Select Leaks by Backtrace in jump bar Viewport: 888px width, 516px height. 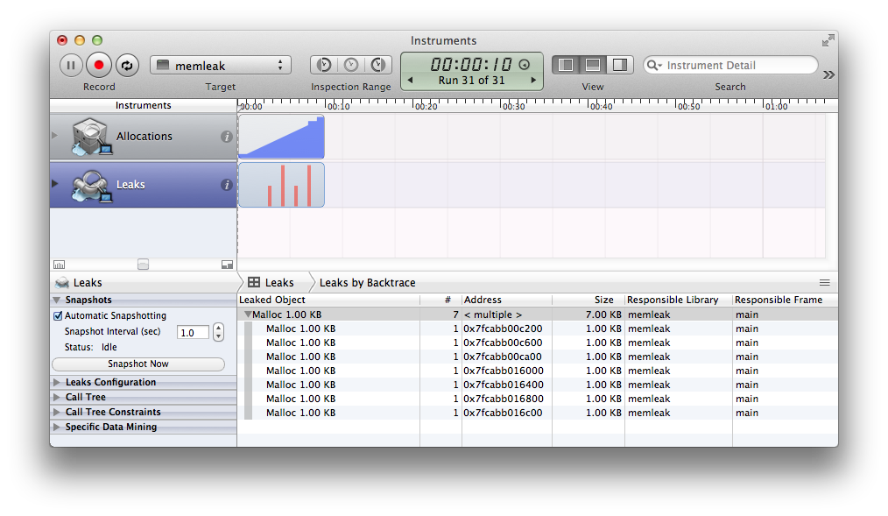coord(368,283)
